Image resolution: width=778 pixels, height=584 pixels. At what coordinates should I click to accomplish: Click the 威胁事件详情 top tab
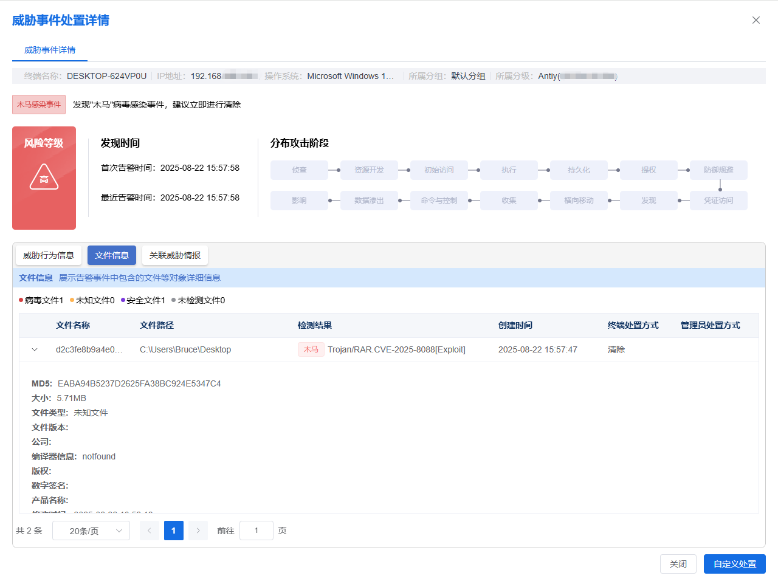(x=50, y=50)
